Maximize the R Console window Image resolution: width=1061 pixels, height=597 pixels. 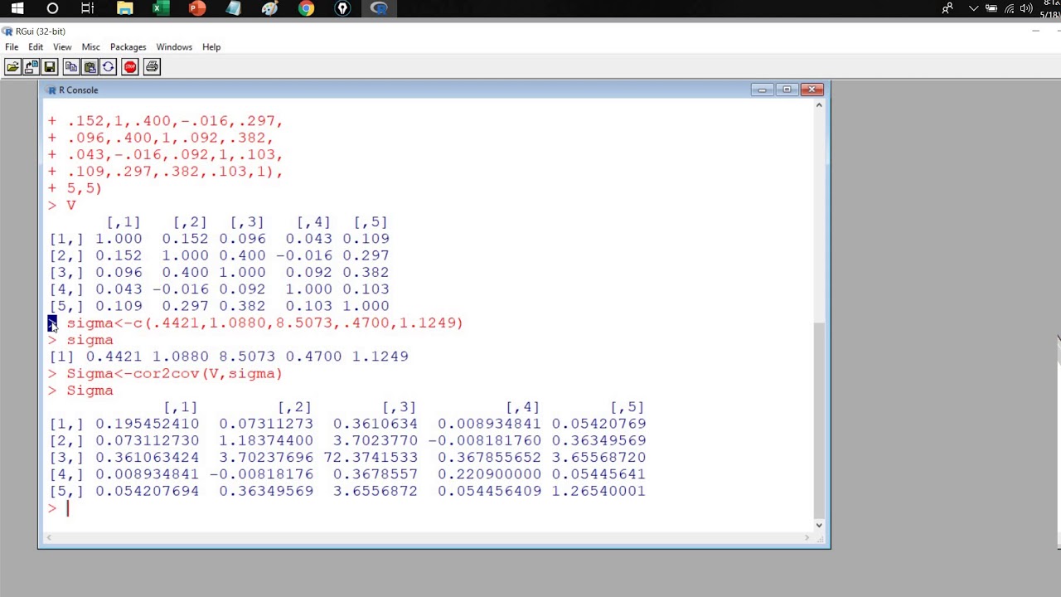click(787, 90)
